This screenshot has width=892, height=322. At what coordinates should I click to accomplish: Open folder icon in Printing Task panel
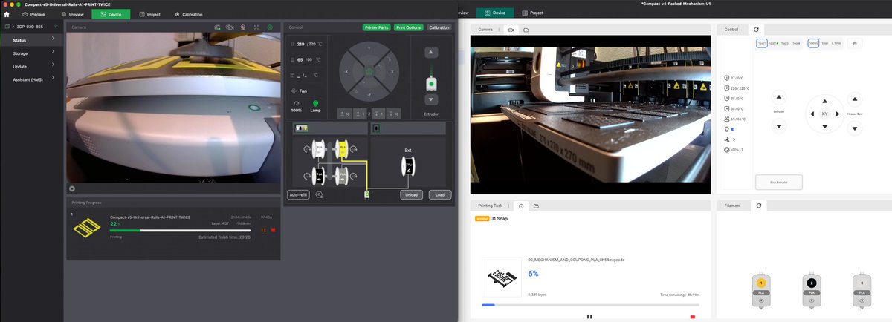pyautogui.click(x=536, y=206)
